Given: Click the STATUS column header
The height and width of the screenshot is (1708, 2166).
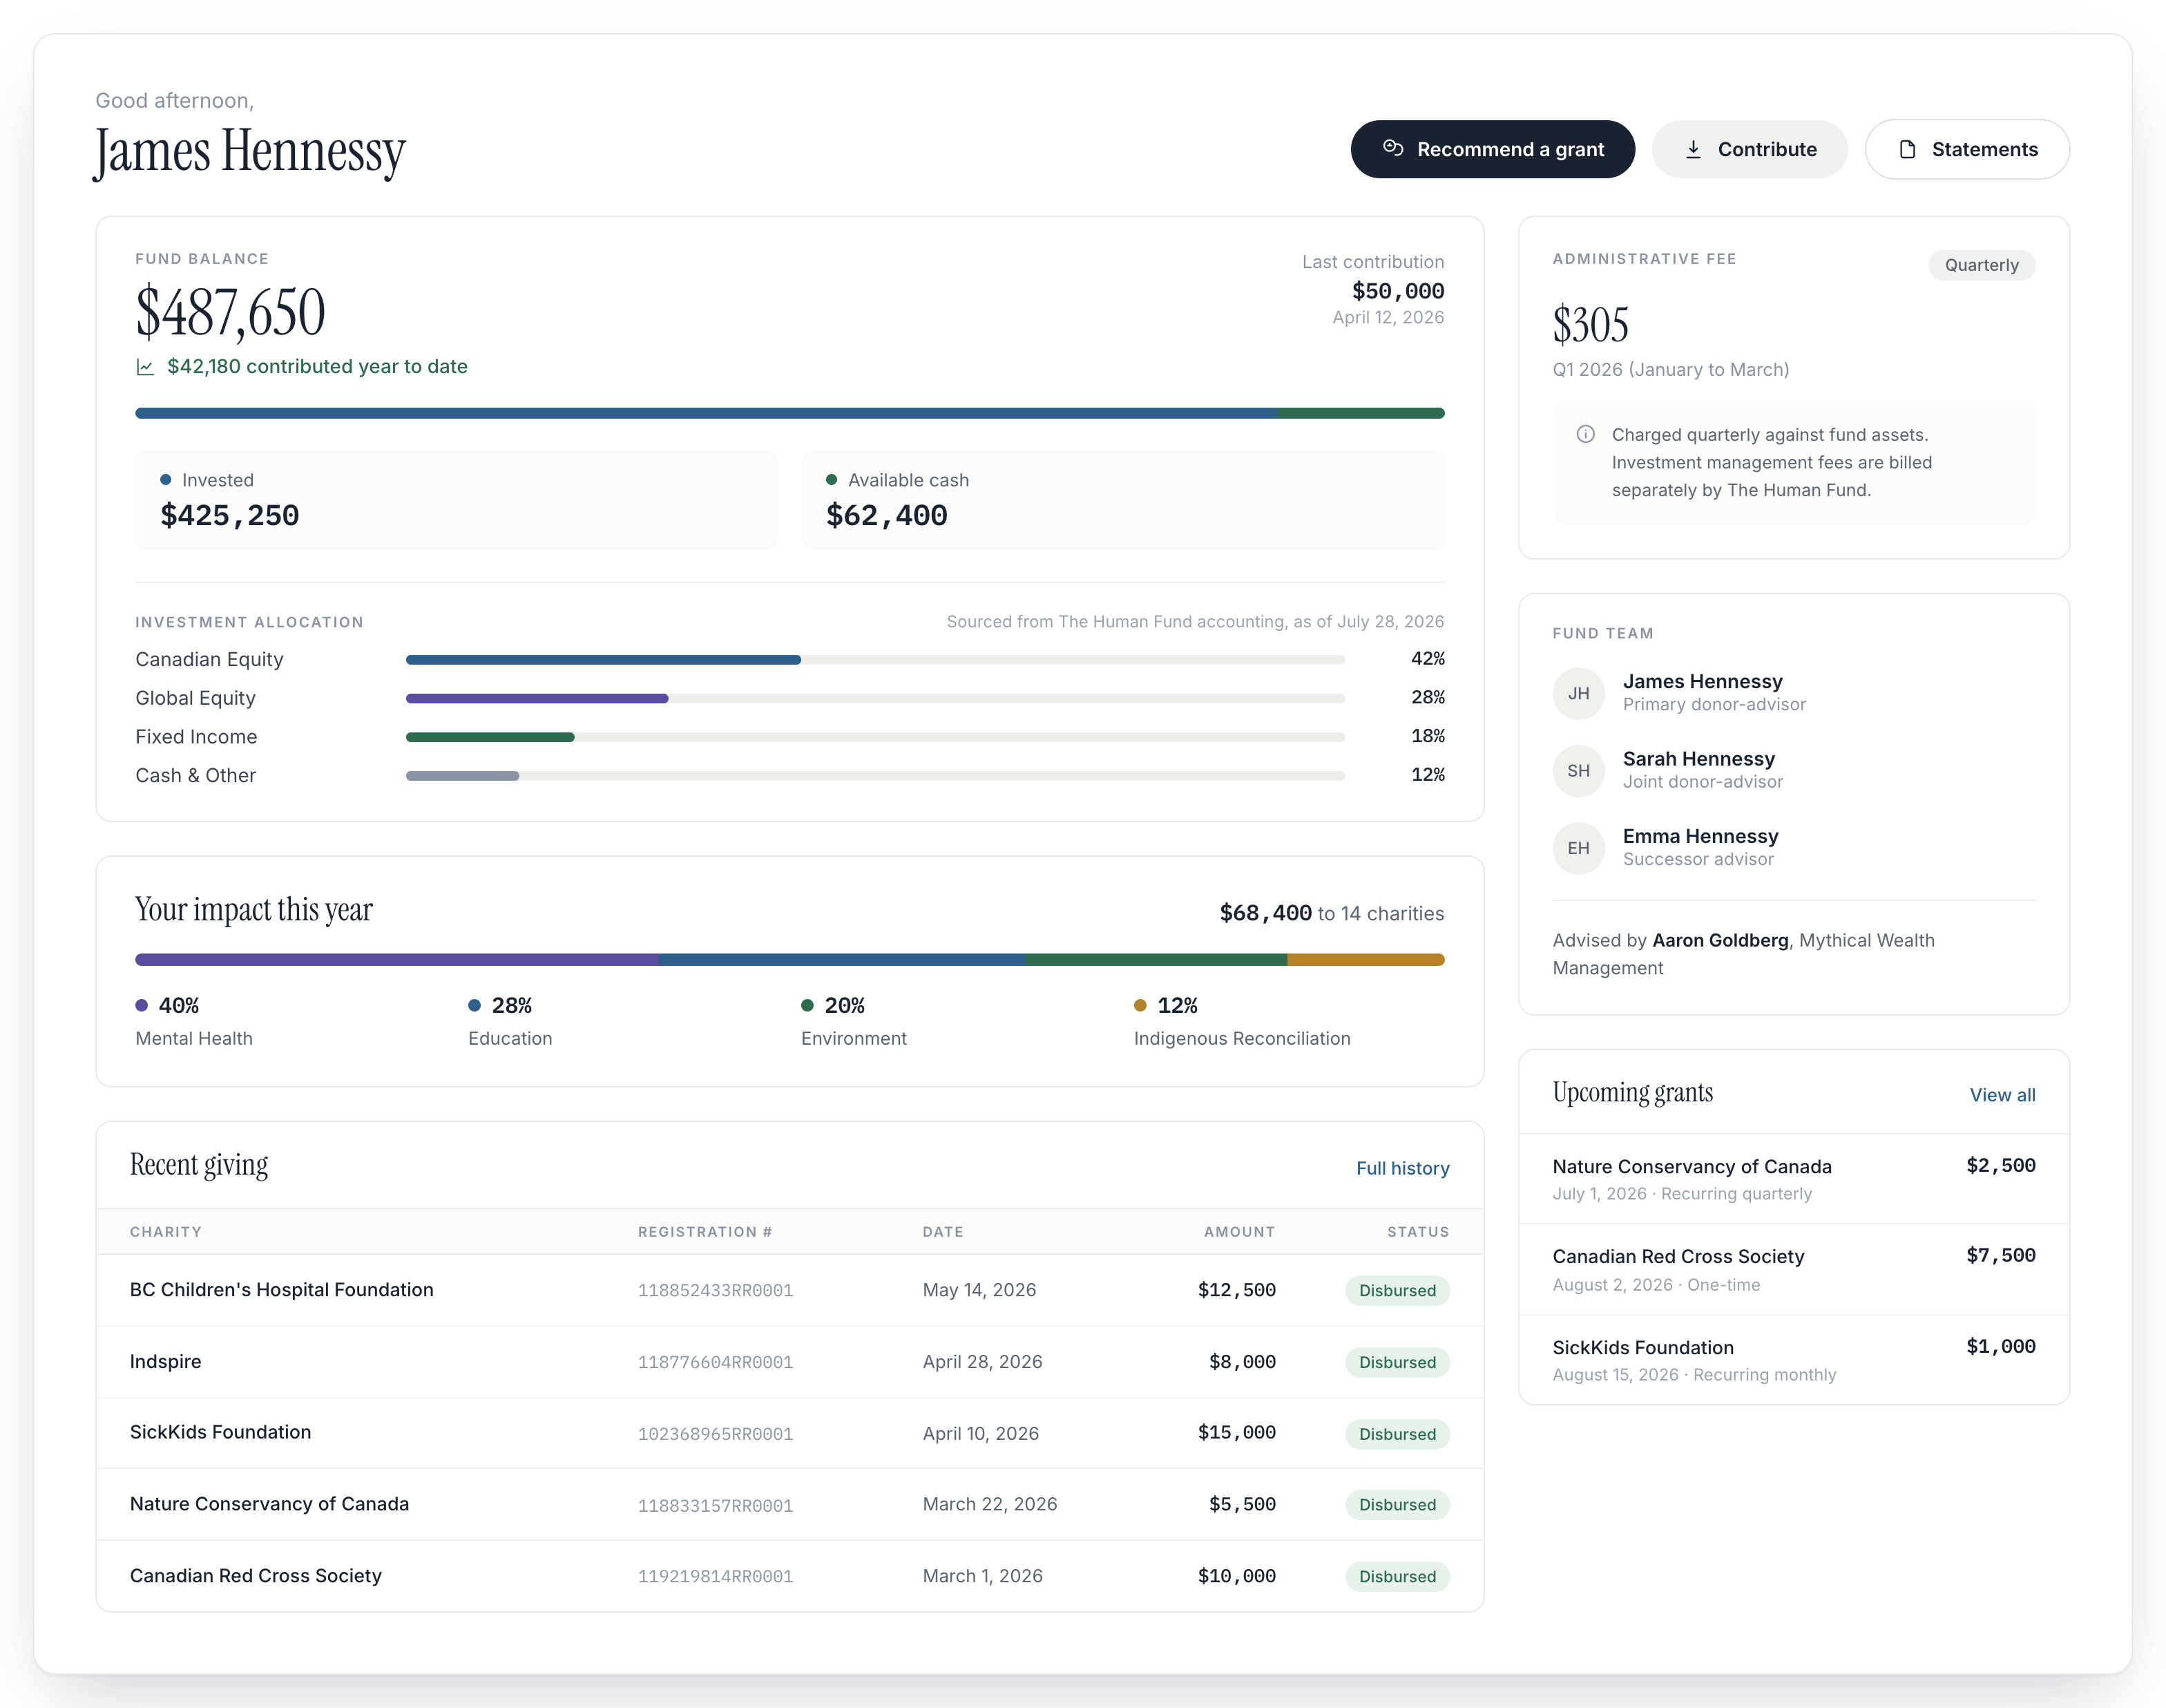Looking at the screenshot, I should [1419, 1232].
